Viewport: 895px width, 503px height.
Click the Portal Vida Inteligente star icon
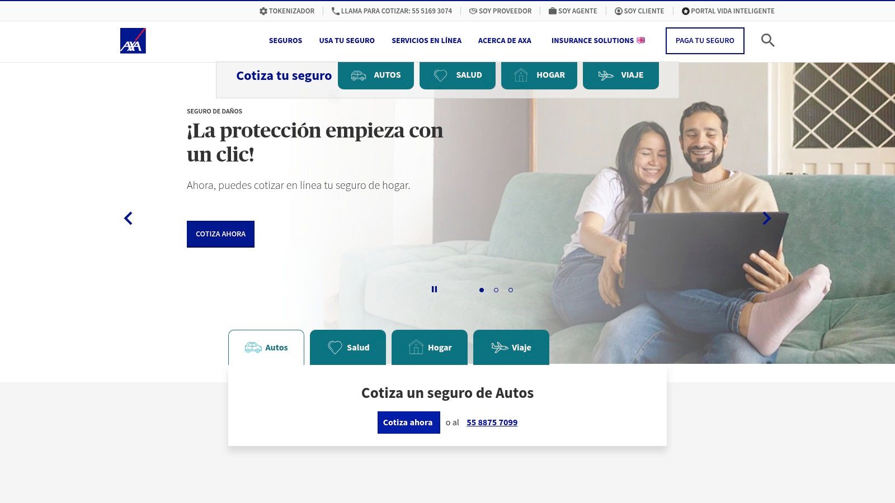686,11
